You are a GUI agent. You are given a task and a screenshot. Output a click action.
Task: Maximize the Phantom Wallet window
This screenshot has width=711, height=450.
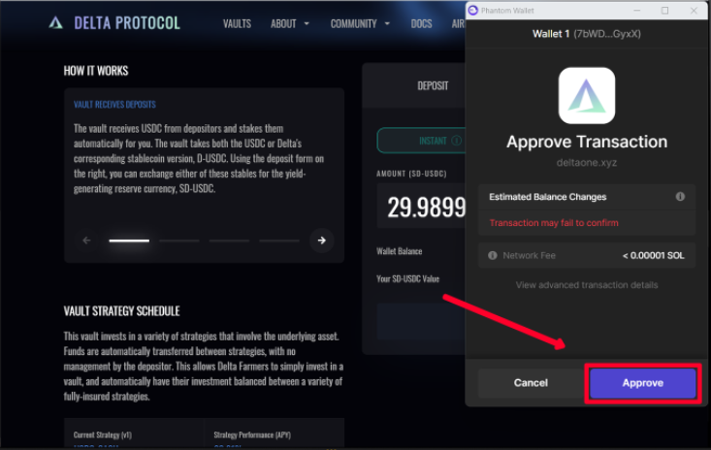664,10
